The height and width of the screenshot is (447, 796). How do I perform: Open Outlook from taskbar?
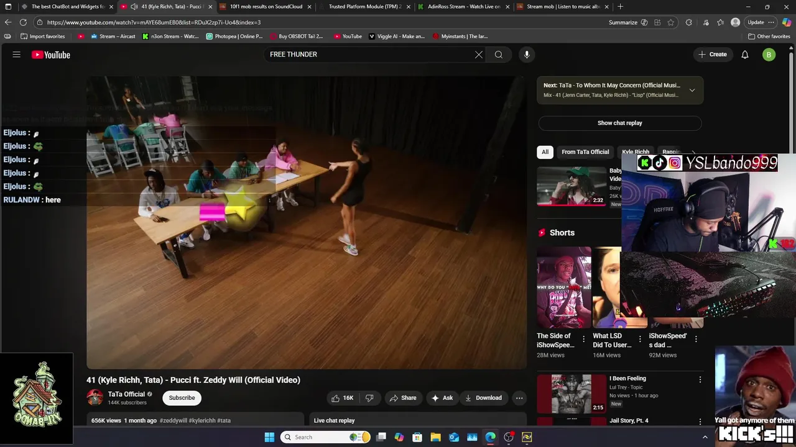coord(454,437)
